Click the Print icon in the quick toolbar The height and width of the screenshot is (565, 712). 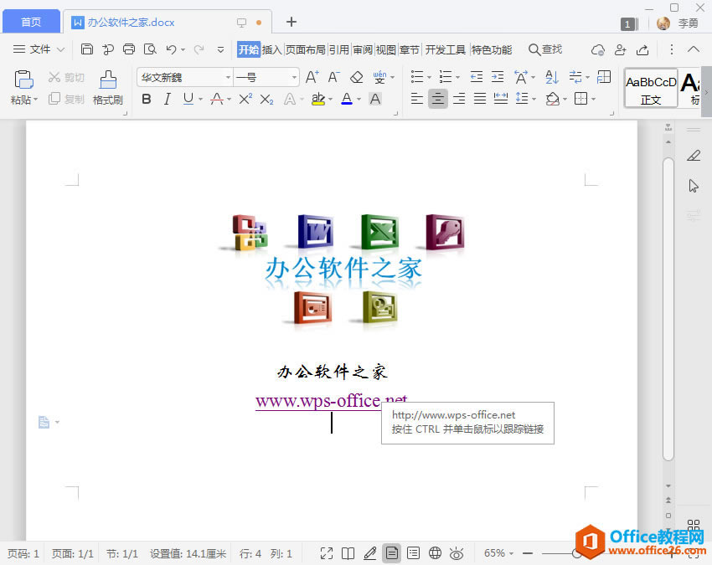[x=129, y=49]
